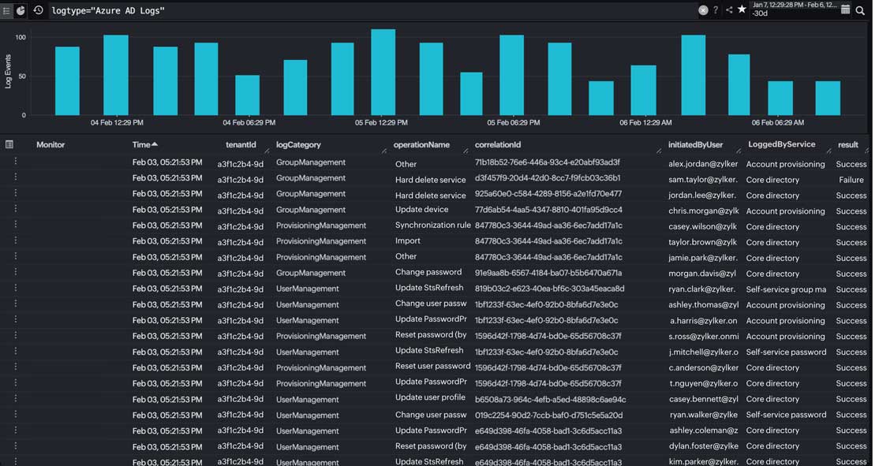This screenshot has height=466, width=879.
Task: Open the calendar to change date range
Action: [x=845, y=10]
